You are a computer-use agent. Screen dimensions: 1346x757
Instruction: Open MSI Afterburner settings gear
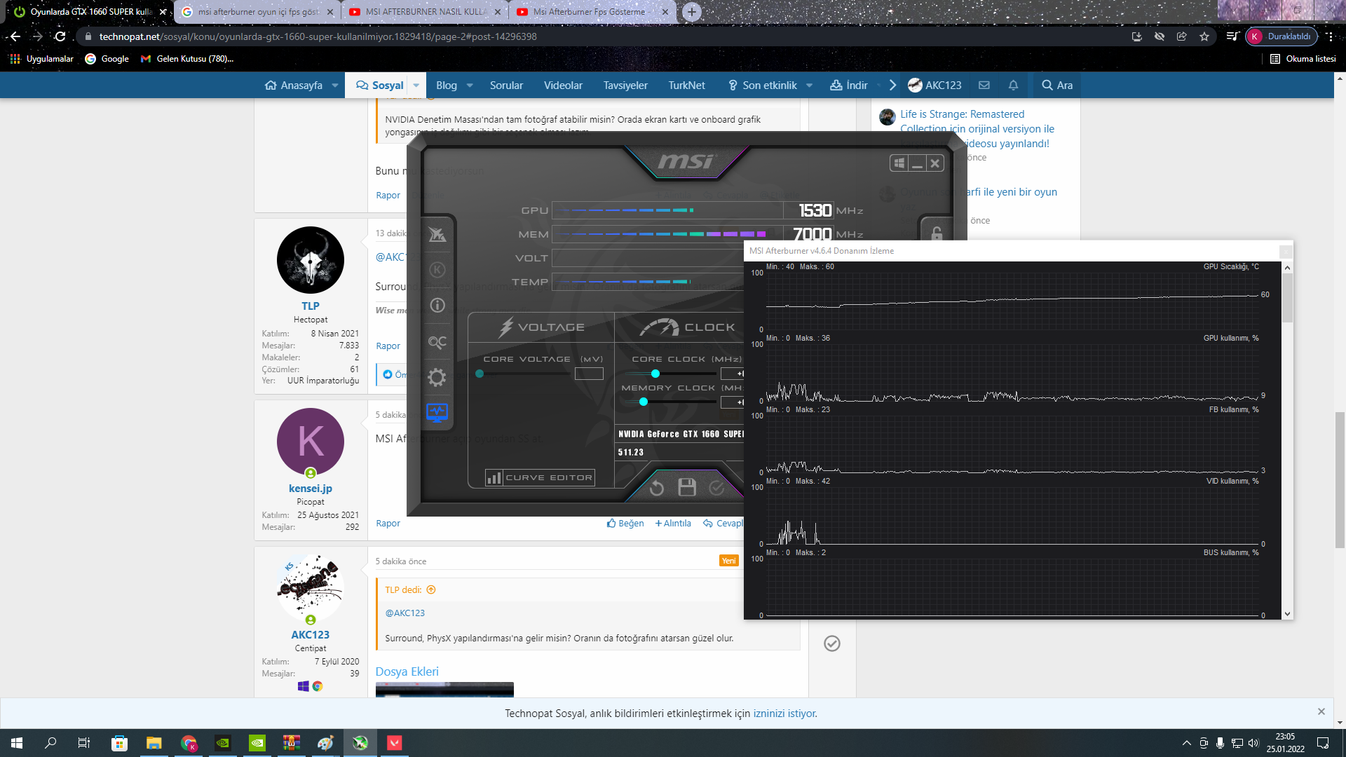[437, 378]
